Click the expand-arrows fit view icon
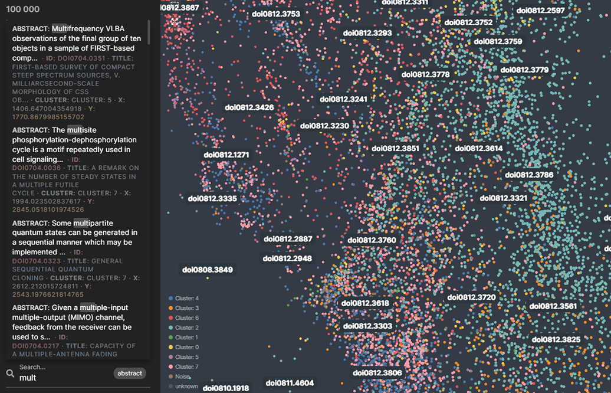611x393 pixels. 175,21
